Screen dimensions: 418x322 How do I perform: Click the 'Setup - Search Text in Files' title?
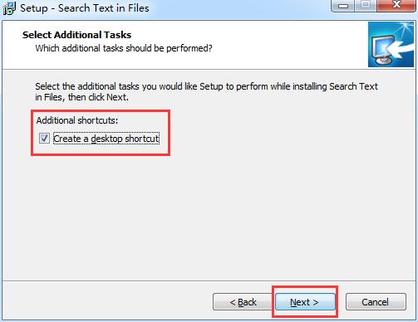pyautogui.click(x=85, y=8)
